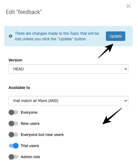138x166 pixels.
Task: Click the "Trial users" label text
Action: click(30, 146)
